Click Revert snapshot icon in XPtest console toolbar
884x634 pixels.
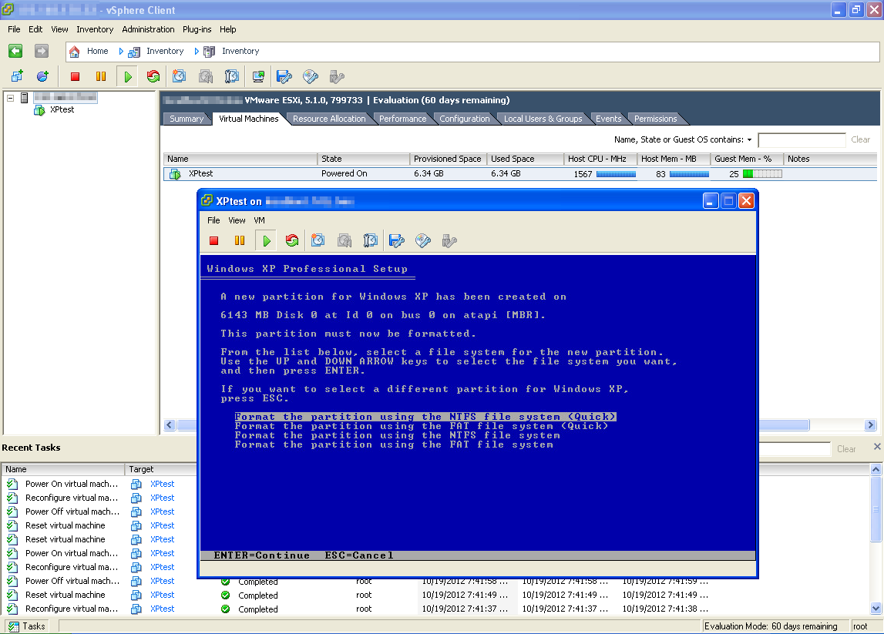[x=345, y=241]
